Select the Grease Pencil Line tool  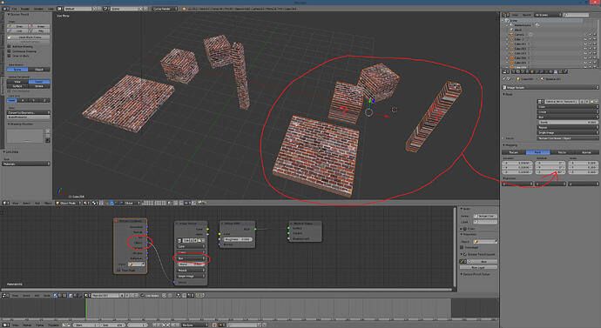[x=17, y=31]
